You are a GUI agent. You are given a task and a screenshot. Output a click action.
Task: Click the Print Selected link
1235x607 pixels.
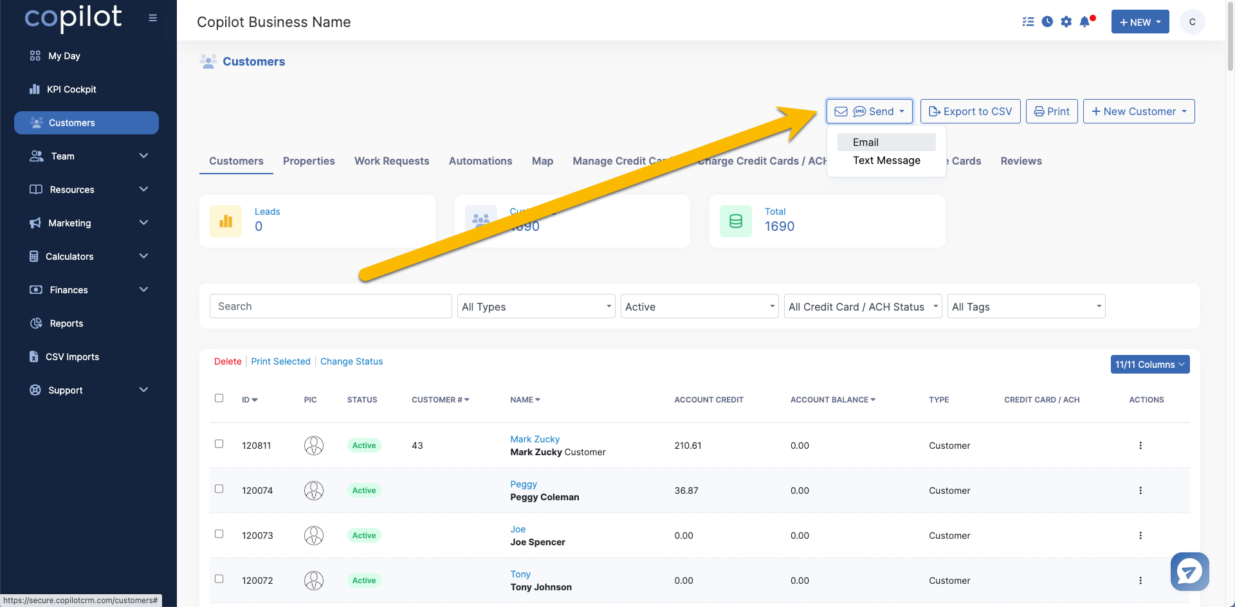pyautogui.click(x=280, y=361)
